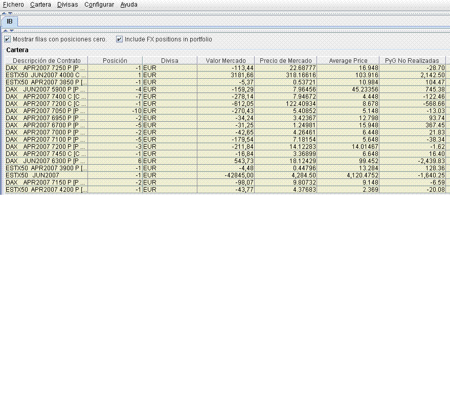Select the ESTX50 JUN2007 4000 C row
The image size is (450, 408).
click(x=46, y=75)
